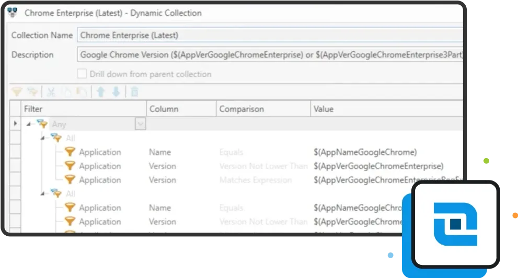Click Version column cell of Matches Expression row
Screen dimensions: 518x278
(162, 180)
